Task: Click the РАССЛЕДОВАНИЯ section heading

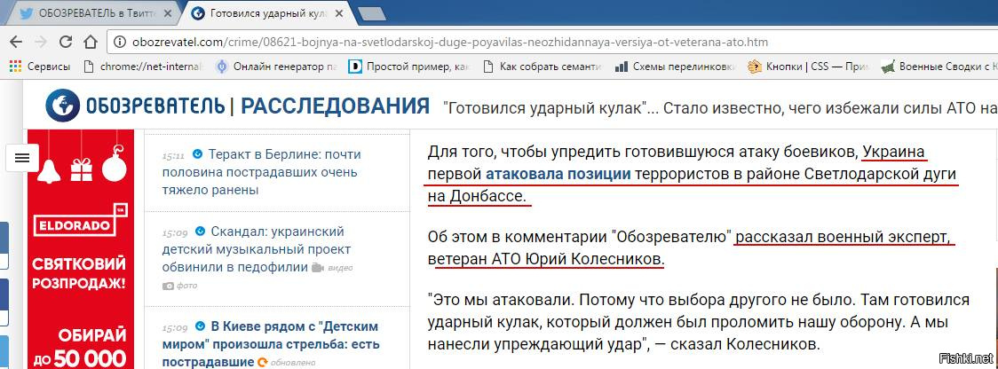Action: click(x=335, y=106)
